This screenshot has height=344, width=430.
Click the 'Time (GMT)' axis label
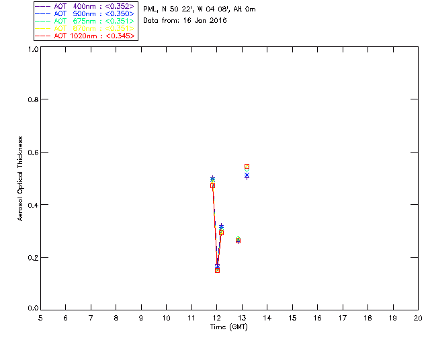point(229,327)
